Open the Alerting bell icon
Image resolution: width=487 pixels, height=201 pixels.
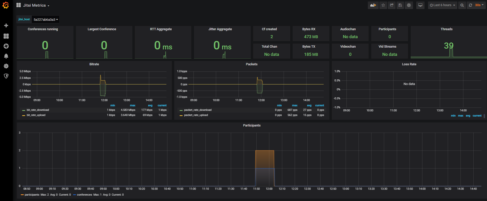tap(6, 56)
